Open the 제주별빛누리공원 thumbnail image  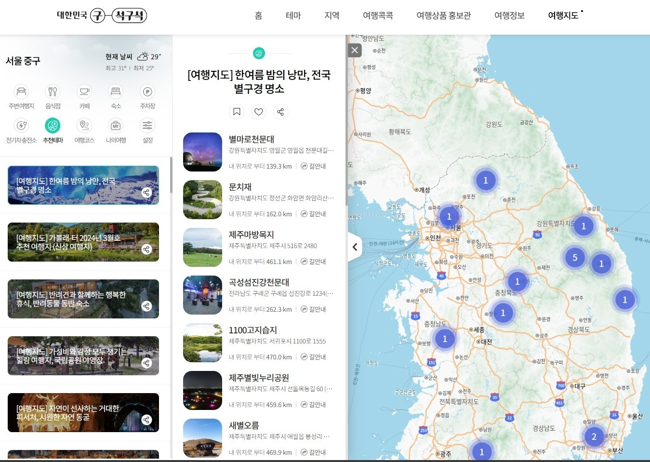202,391
